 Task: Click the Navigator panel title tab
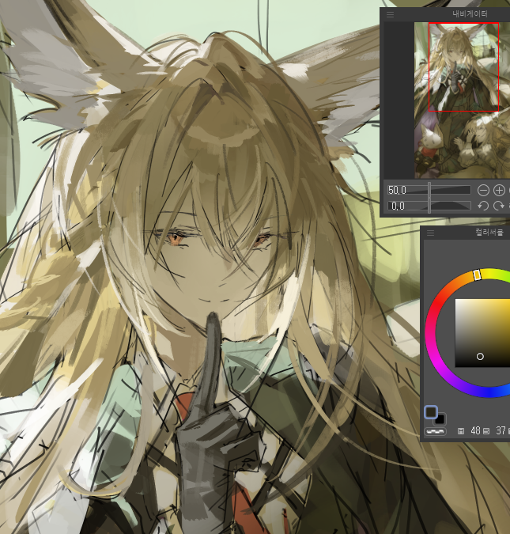pos(470,14)
